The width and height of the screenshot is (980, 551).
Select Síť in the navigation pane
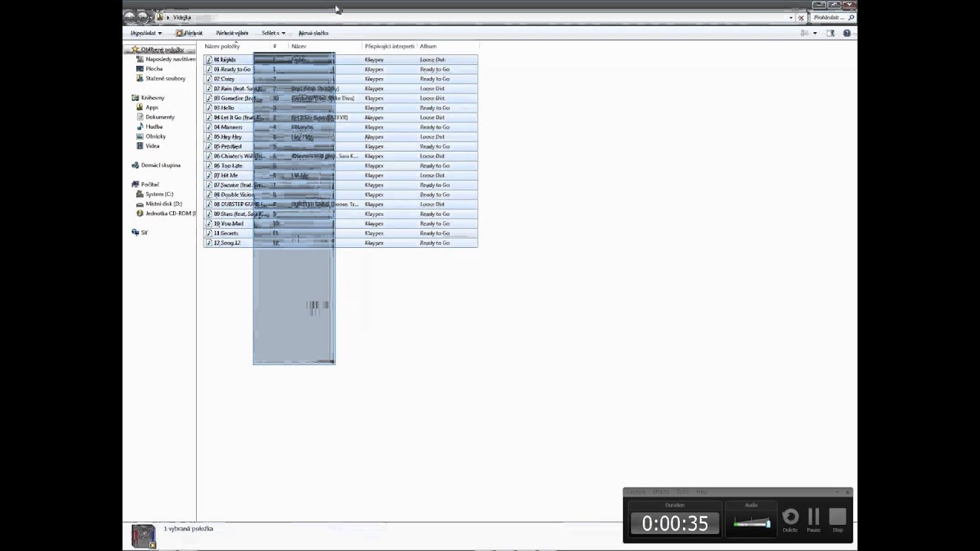click(144, 233)
